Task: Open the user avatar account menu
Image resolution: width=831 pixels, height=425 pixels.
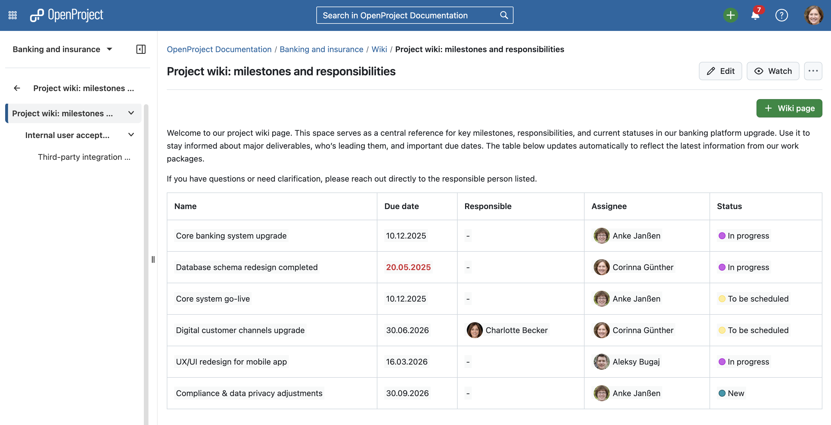Action: 813,15
